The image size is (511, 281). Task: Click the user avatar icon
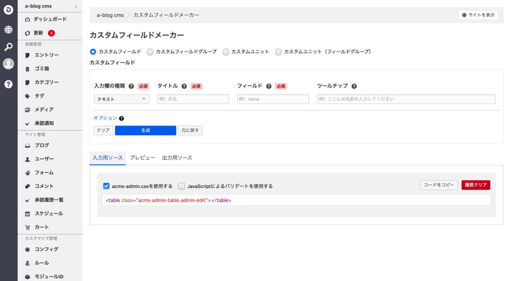(8, 64)
